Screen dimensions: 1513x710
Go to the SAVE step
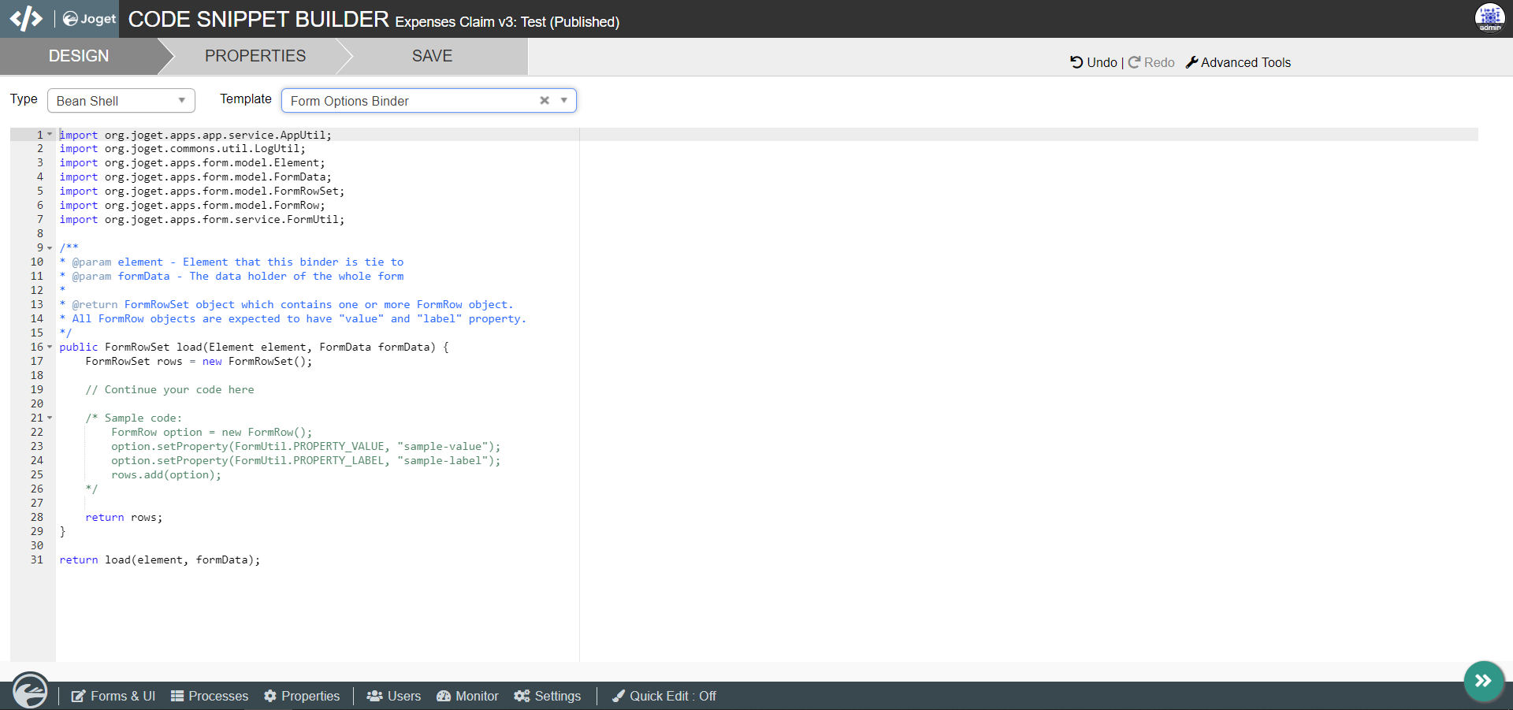[432, 56]
